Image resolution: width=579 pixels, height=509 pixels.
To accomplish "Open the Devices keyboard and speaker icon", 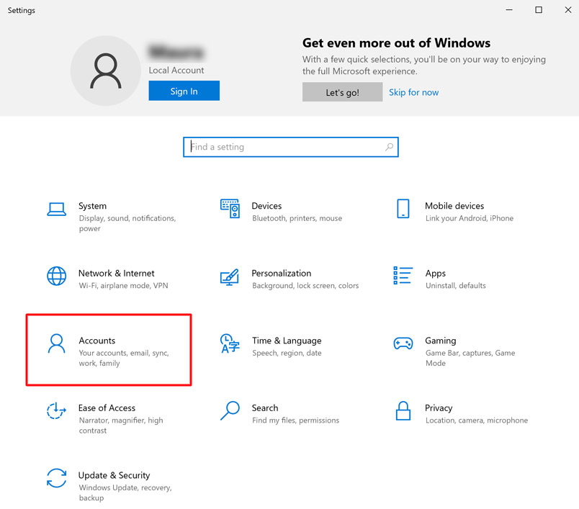I will click(x=230, y=209).
